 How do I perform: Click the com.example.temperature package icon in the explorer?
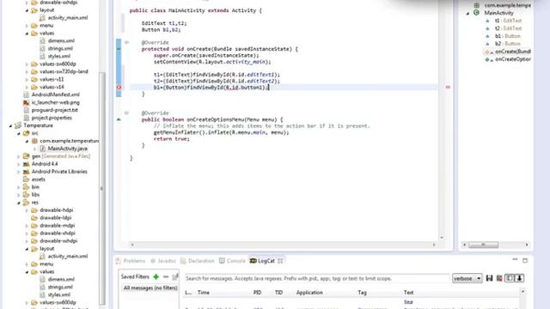[x=34, y=141]
